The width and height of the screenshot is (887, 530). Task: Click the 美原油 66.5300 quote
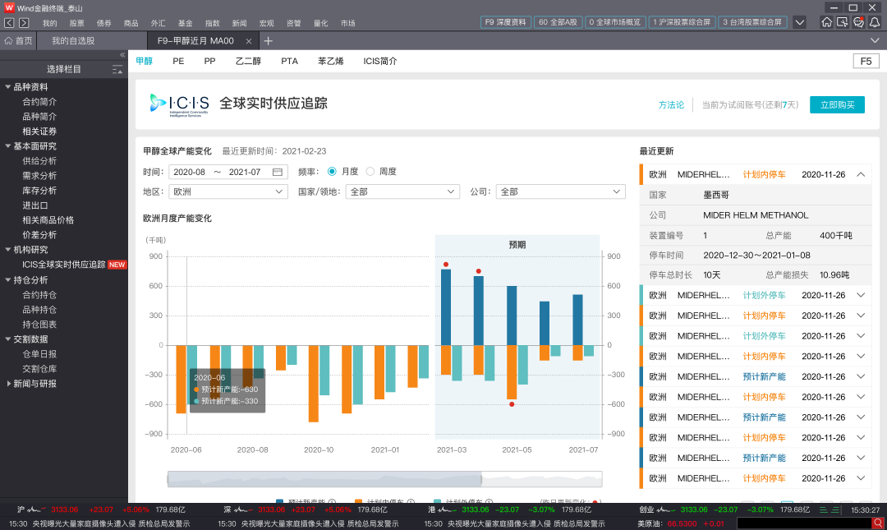click(681, 523)
